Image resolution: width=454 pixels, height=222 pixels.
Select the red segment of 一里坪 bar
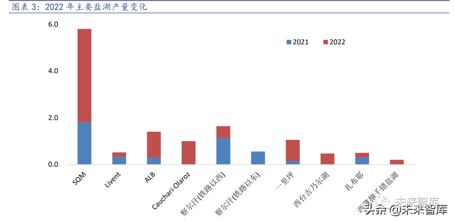click(293, 150)
